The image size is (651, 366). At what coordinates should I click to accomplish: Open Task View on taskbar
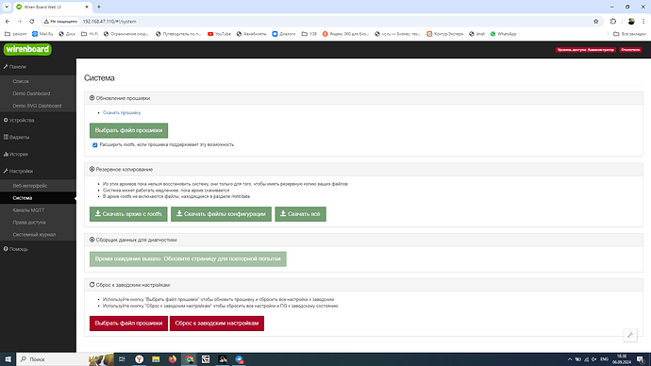pyautogui.click(x=122, y=359)
